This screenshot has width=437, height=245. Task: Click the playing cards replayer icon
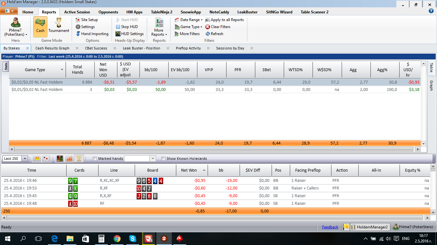(46, 159)
